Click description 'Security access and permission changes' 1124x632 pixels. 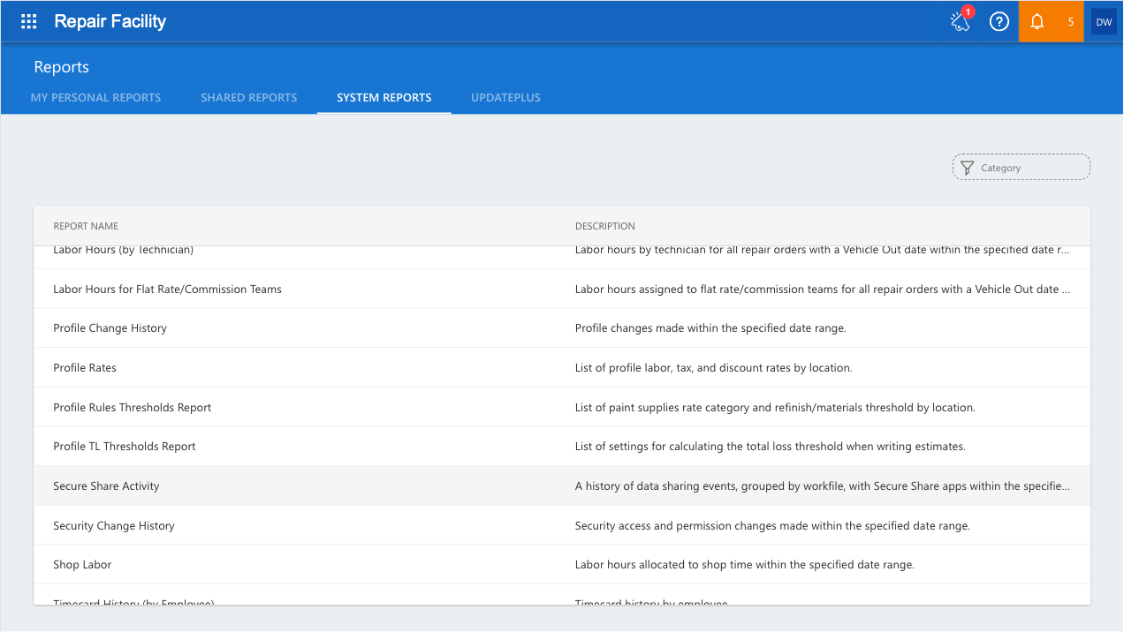point(772,525)
